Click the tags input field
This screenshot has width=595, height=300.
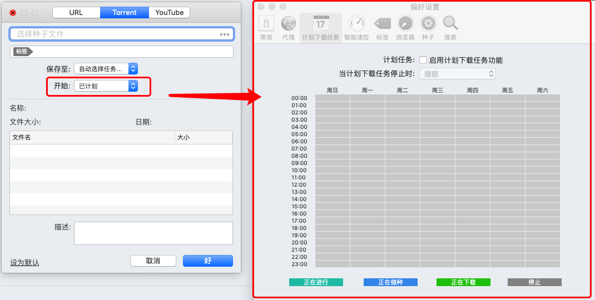pyautogui.click(x=121, y=52)
